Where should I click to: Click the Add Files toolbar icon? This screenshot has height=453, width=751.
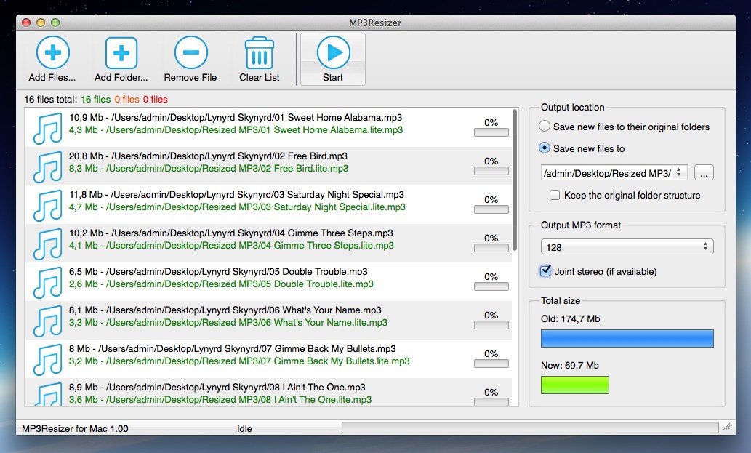52,53
